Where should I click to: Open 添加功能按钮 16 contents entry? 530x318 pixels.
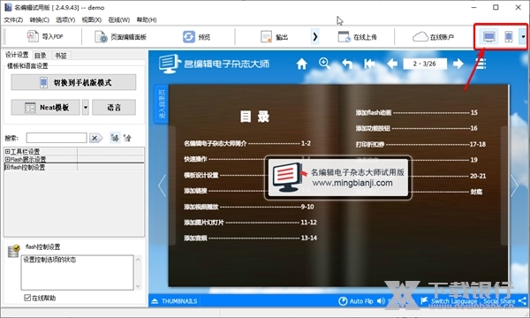click(416, 128)
